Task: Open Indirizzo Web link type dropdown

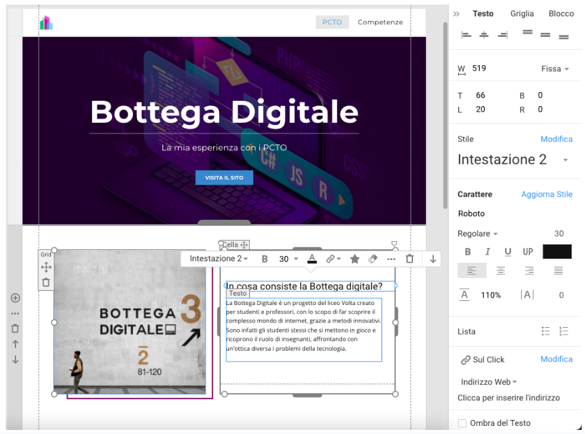Action: 489,382
